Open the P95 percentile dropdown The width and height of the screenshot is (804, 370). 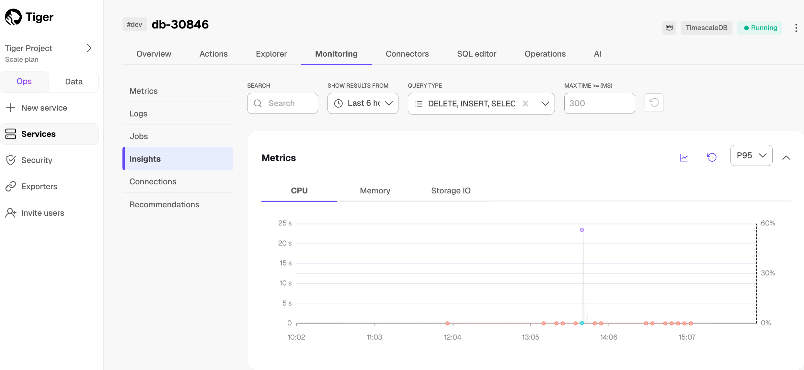pos(751,156)
